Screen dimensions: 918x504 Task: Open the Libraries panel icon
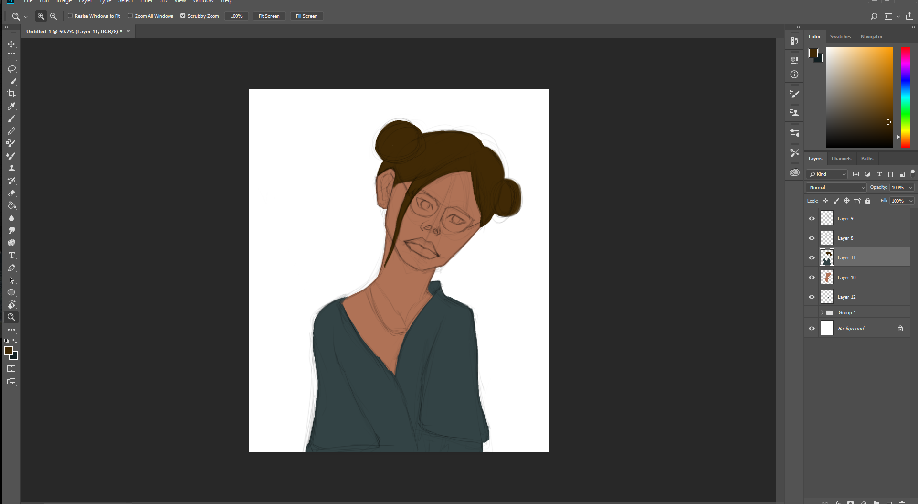(794, 172)
